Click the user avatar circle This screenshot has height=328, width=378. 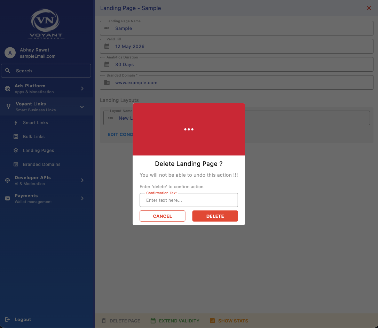click(10, 53)
